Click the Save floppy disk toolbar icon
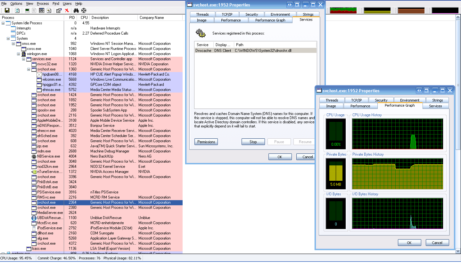The width and height of the screenshot is (461, 277). tap(7, 11)
